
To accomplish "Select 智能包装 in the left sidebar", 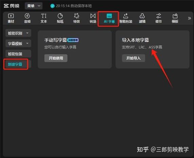I will pyautogui.click(x=18, y=54).
